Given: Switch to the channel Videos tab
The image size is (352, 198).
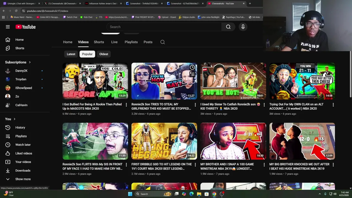Looking at the screenshot, I should point(83,42).
